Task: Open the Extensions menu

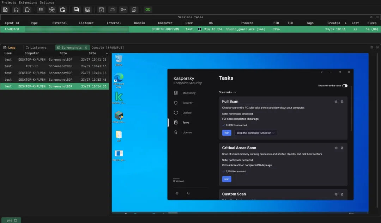Action: [x=28, y=2]
